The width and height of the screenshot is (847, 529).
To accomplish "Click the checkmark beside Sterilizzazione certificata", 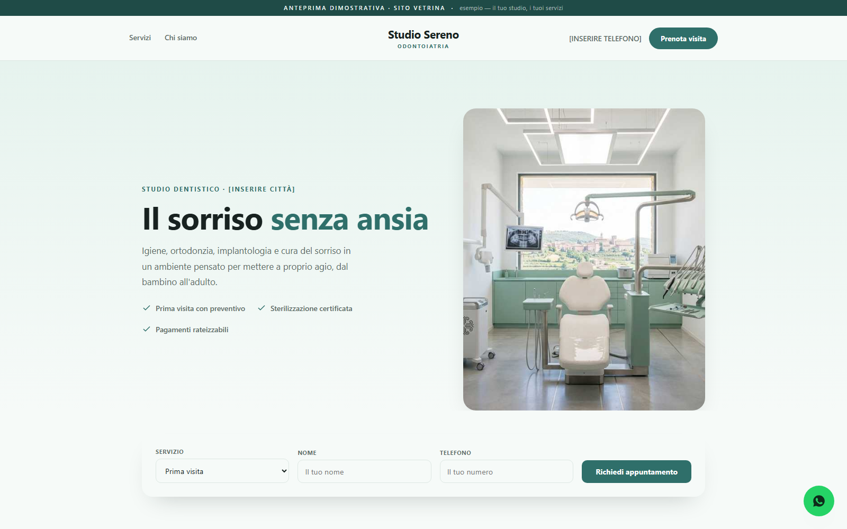I will pyautogui.click(x=262, y=308).
